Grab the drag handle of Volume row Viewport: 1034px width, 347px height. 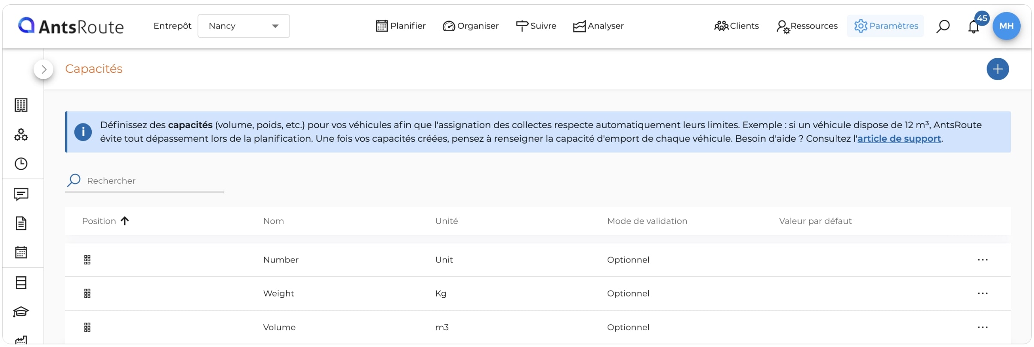(87, 328)
